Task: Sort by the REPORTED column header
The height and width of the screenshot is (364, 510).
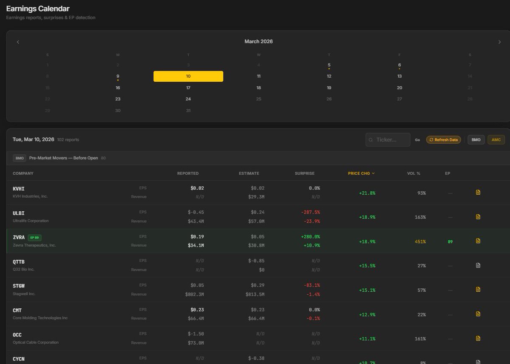Action: pyautogui.click(x=188, y=173)
